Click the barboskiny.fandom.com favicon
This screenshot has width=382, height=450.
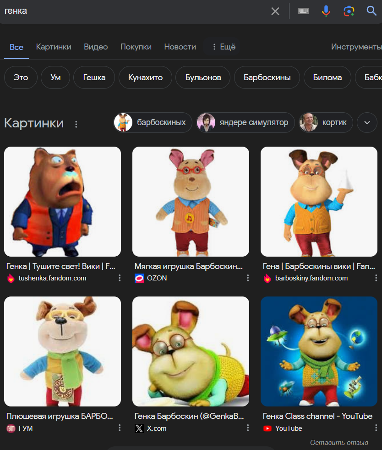coord(267,278)
